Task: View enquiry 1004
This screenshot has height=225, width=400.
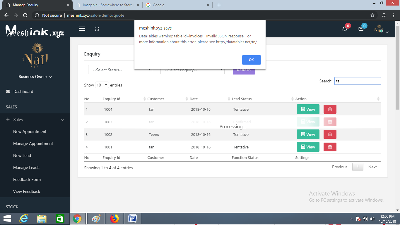Action: point(308,109)
